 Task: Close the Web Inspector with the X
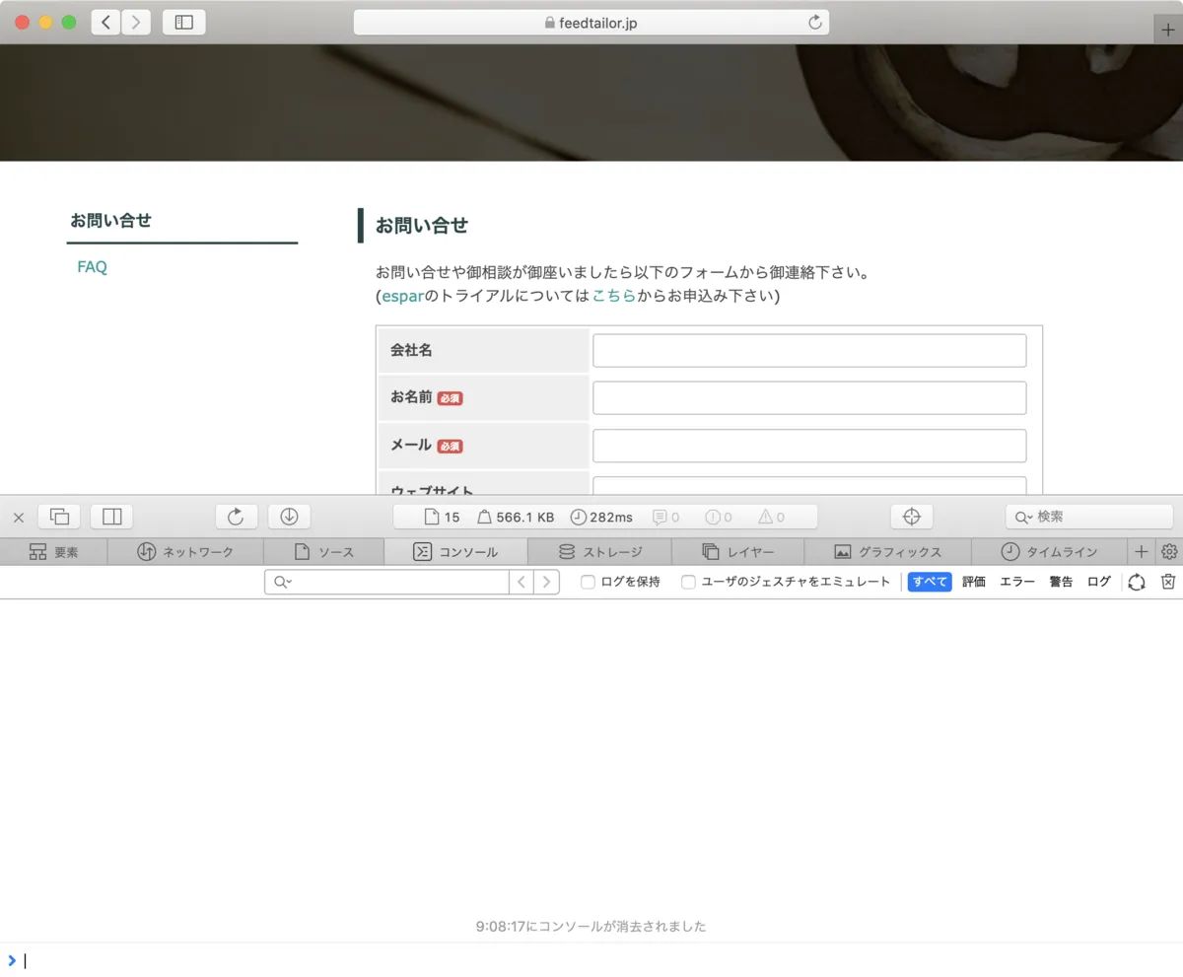click(x=19, y=517)
